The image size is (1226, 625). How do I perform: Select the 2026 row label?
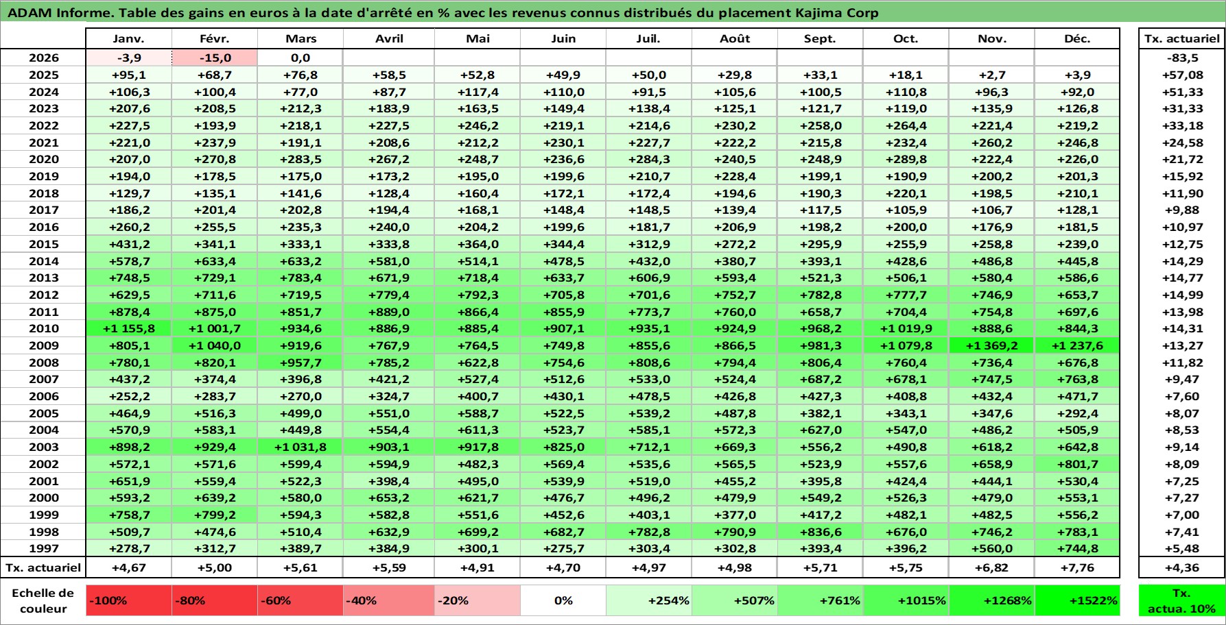[43, 58]
